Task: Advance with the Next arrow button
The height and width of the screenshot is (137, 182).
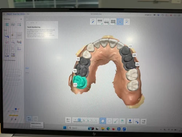Action: [x=143, y=121]
